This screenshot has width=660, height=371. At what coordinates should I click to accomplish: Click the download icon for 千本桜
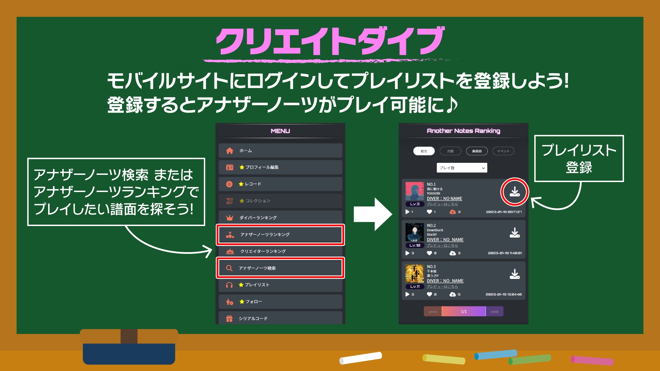point(514,274)
